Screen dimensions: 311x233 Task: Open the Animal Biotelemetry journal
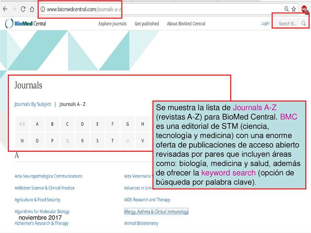tap(141, 223)
